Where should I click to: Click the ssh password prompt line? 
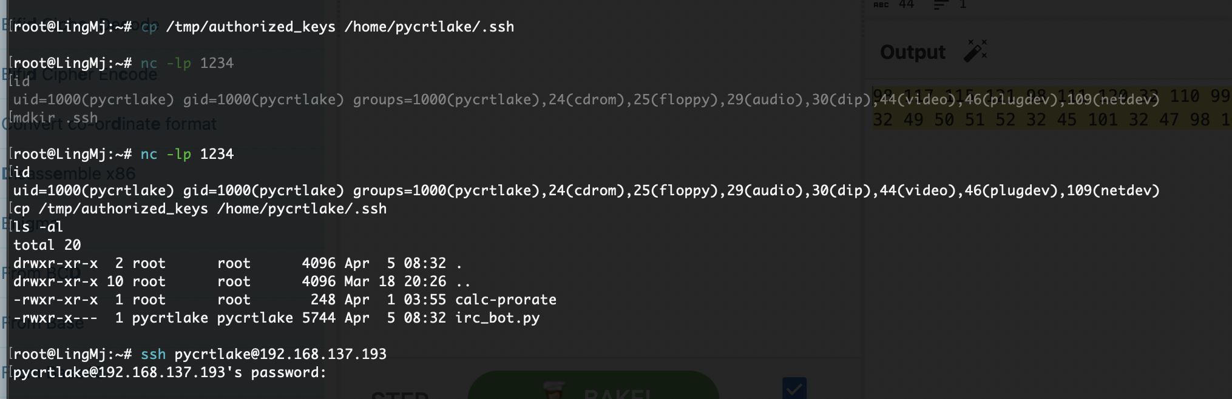click(x=170, y=372)
